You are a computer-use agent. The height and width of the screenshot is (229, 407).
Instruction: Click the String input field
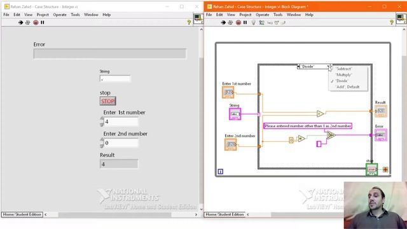pyautogui.click(x=115, y=79)
